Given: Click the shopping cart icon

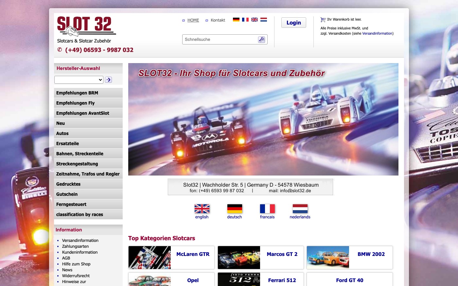Looking at the screenshot, I should tap(323, 20).
